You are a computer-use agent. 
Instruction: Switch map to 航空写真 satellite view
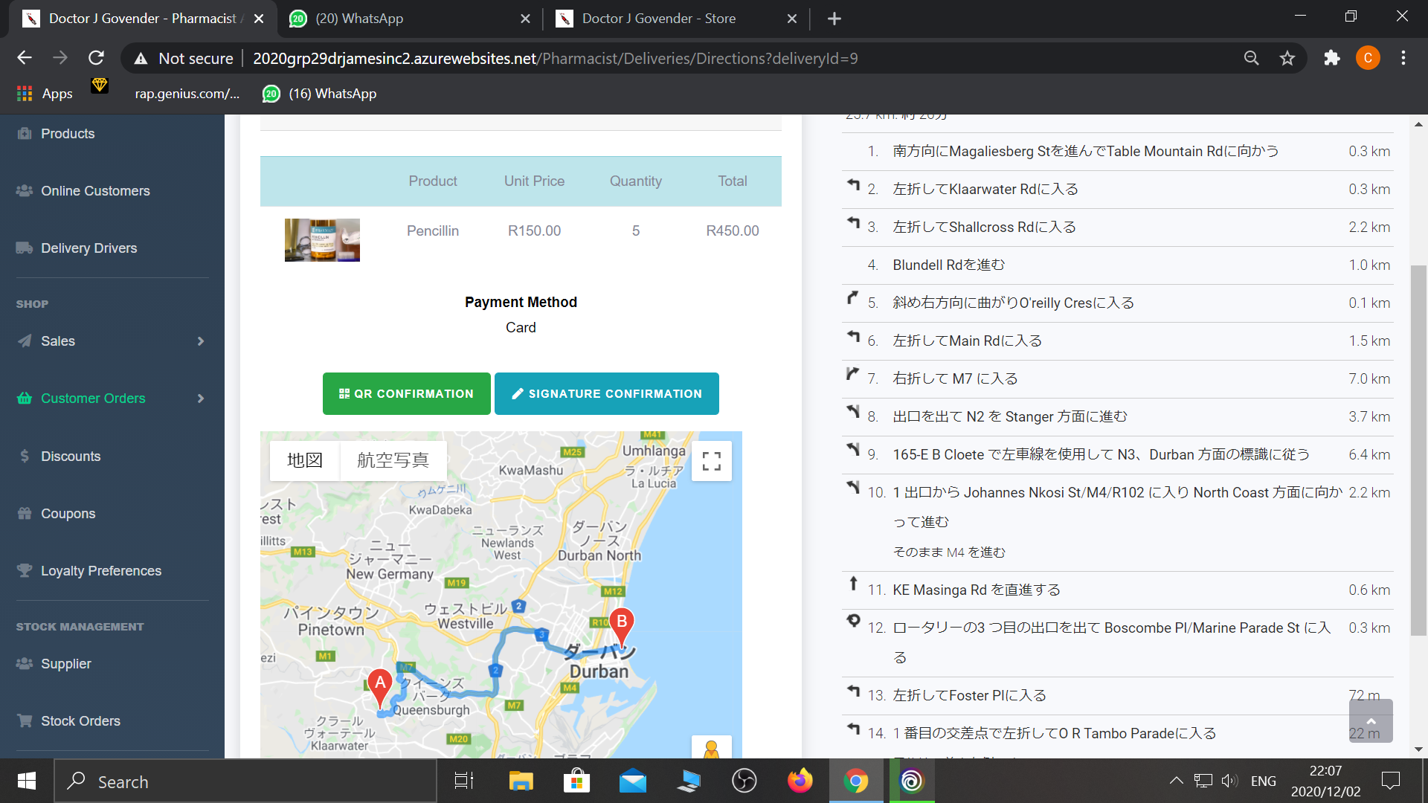393,460
